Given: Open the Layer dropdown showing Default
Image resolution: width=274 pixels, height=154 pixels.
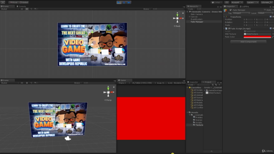Looking at the screenshot, I should click(x=265, y=13).
